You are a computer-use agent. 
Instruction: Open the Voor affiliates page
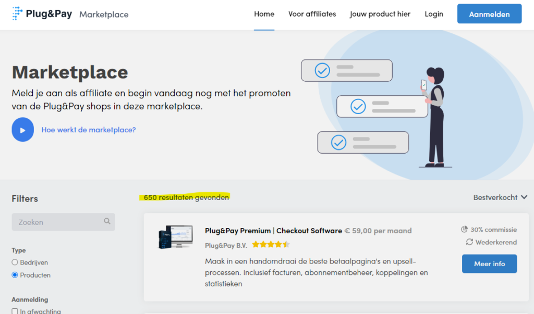pyautogui.click(x=312, y=14)
